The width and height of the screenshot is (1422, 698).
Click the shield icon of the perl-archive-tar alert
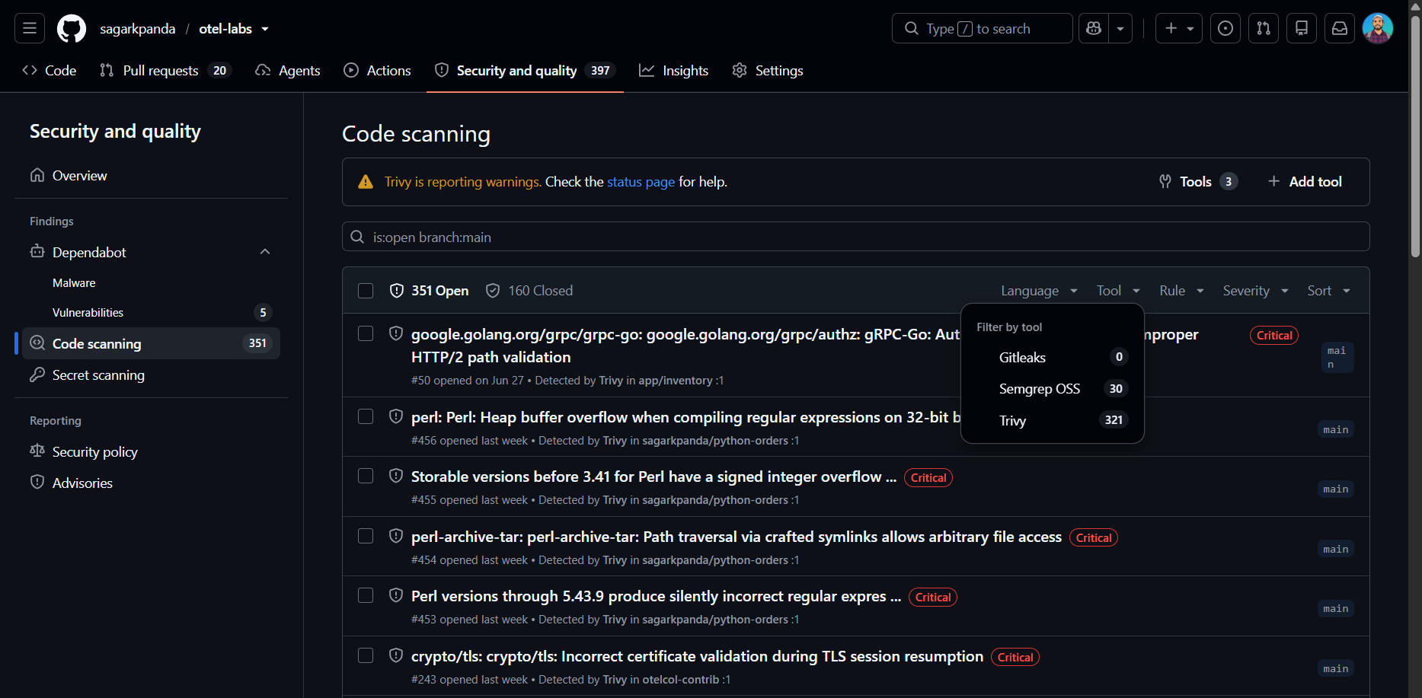(396, 536)
